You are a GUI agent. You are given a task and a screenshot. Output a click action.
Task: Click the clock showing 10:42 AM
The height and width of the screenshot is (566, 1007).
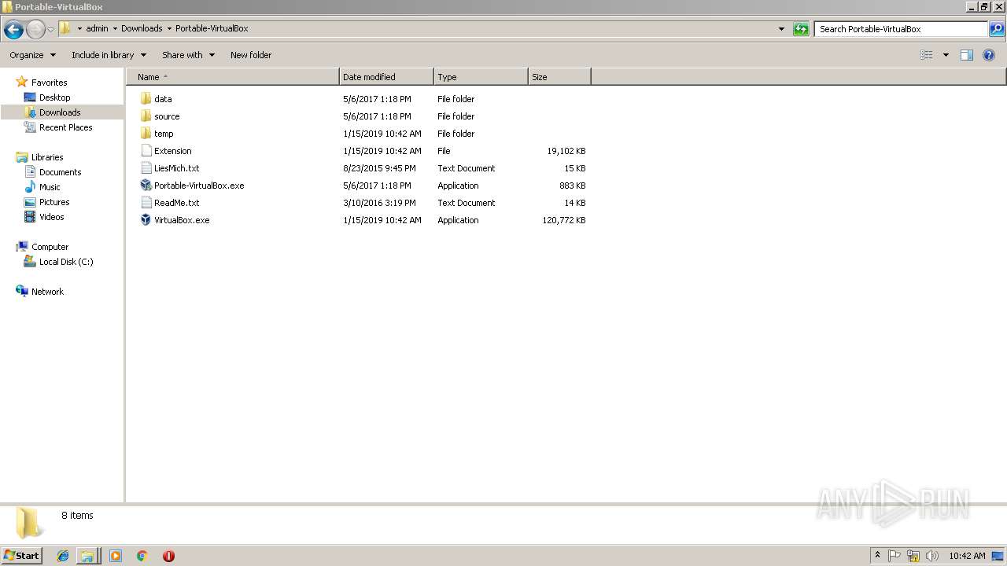click(x=967, y=556)
